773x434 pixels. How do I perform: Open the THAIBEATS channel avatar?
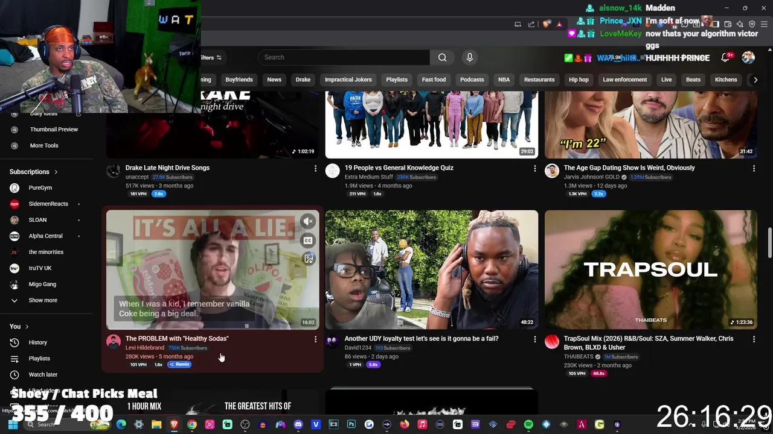[x=552, y=342]
